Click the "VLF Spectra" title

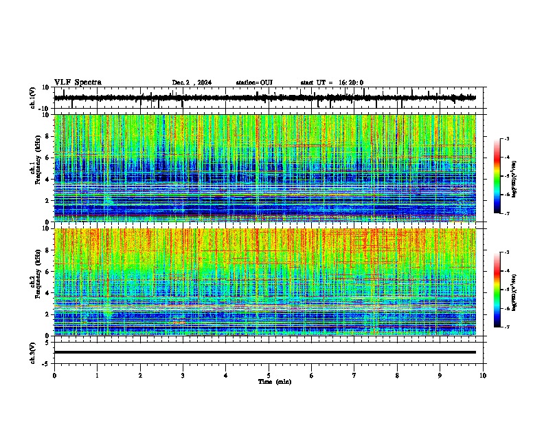pyautogui.click(x=78, y=83)
